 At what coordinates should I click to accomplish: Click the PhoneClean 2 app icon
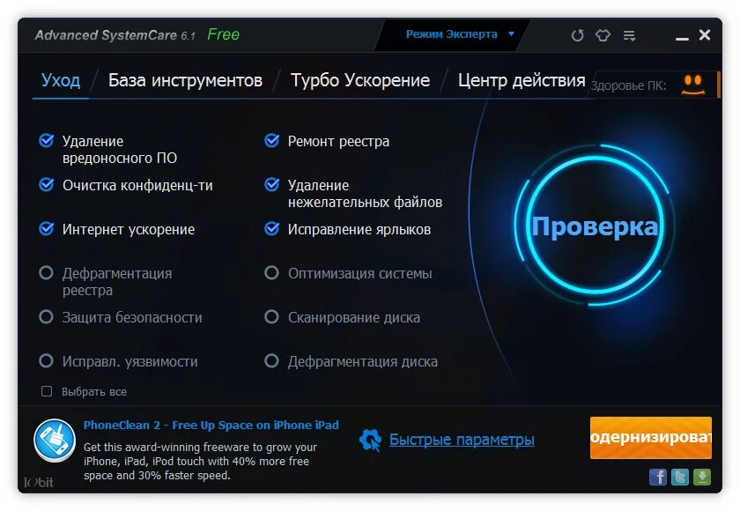tap(55, 441)
